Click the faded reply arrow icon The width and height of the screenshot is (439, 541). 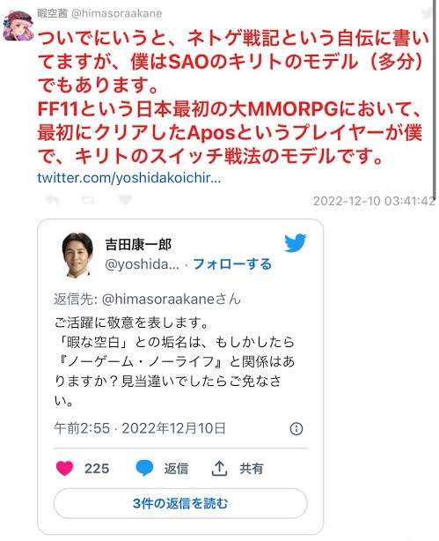[53, 199]
